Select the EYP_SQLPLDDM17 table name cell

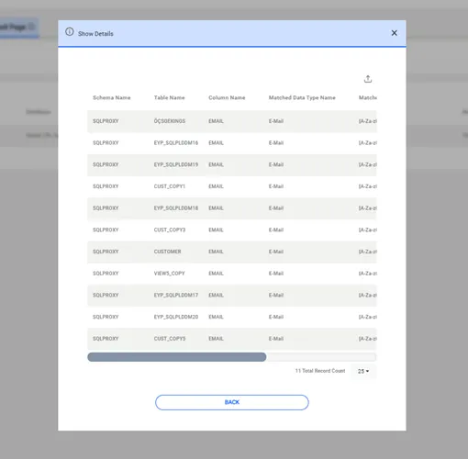click(x=176, y=295)
